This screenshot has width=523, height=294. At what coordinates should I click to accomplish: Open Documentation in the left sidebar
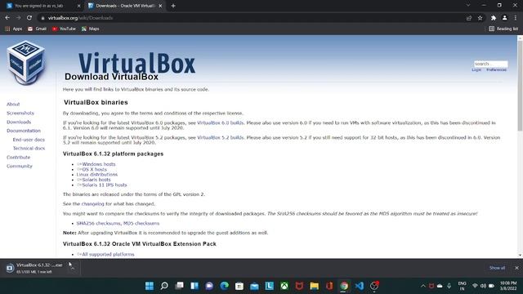pos(24,131)
